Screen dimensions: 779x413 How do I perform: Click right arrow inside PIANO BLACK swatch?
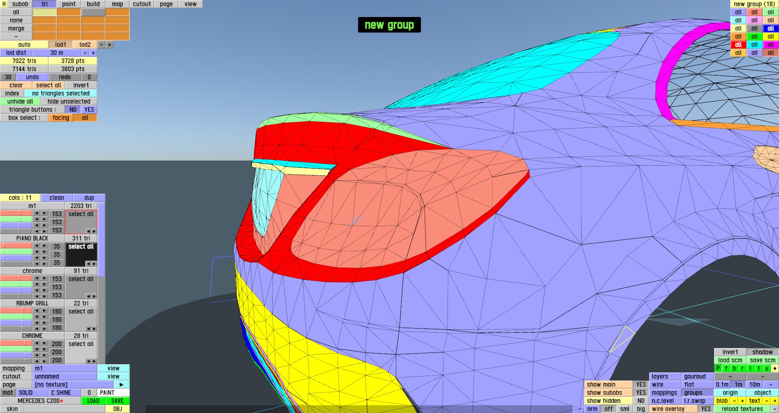[94, 264]
